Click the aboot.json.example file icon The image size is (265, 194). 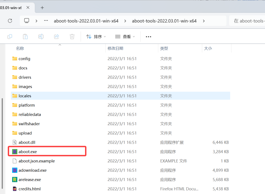(15, 161)
